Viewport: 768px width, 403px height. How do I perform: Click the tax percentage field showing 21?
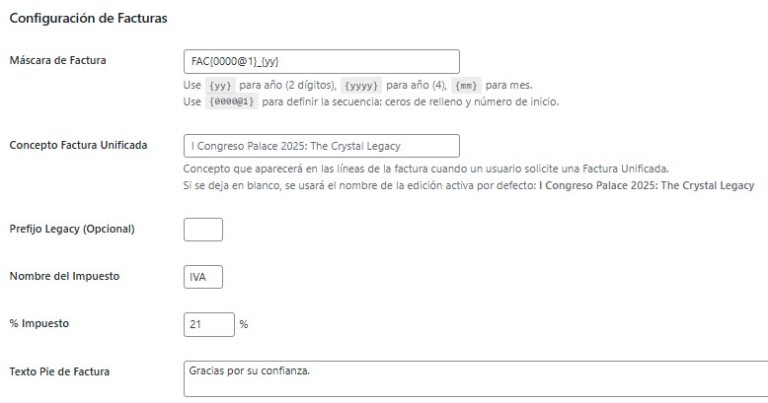pos(209,324)
